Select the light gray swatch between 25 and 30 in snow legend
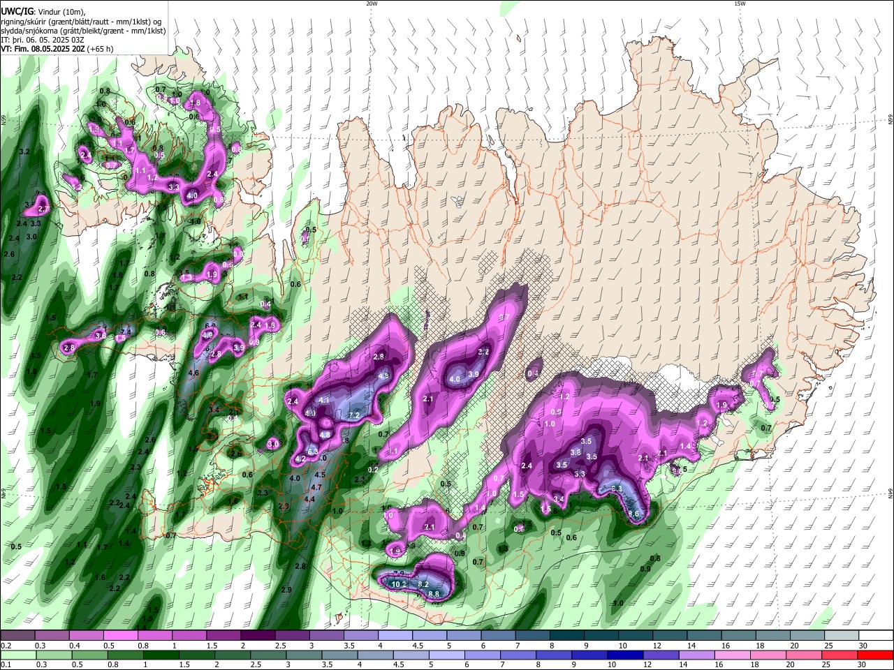 coord(841,635)
